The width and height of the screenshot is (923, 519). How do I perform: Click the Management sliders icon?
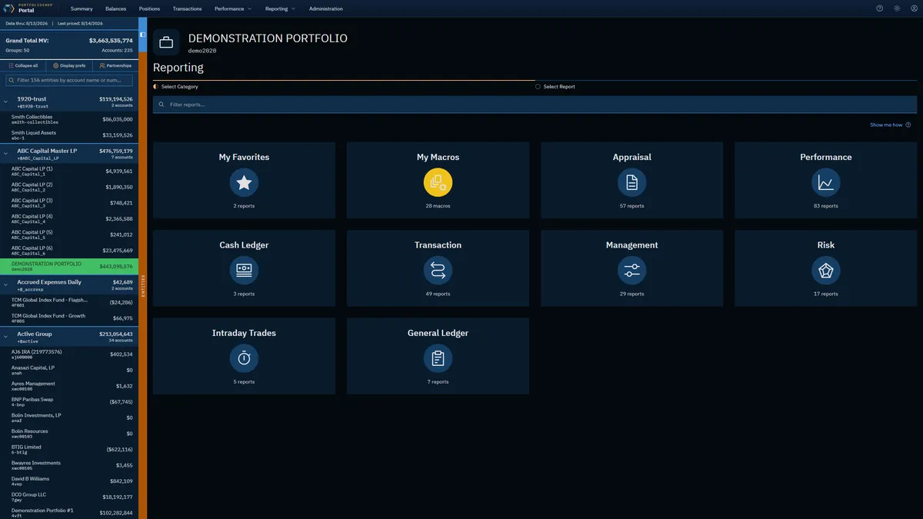pos(631,271)
